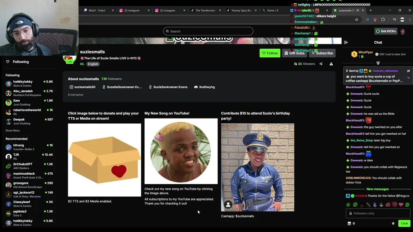Open chat settings gear icon
Screen dimensions: 413x232
(x=393, y=223)
